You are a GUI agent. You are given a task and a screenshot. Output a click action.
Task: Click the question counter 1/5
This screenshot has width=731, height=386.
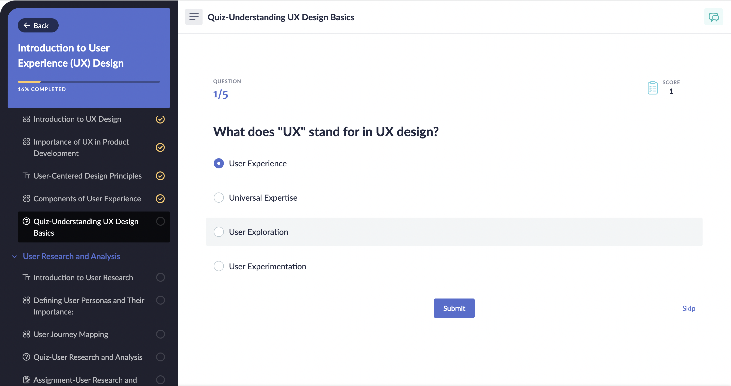221,94
